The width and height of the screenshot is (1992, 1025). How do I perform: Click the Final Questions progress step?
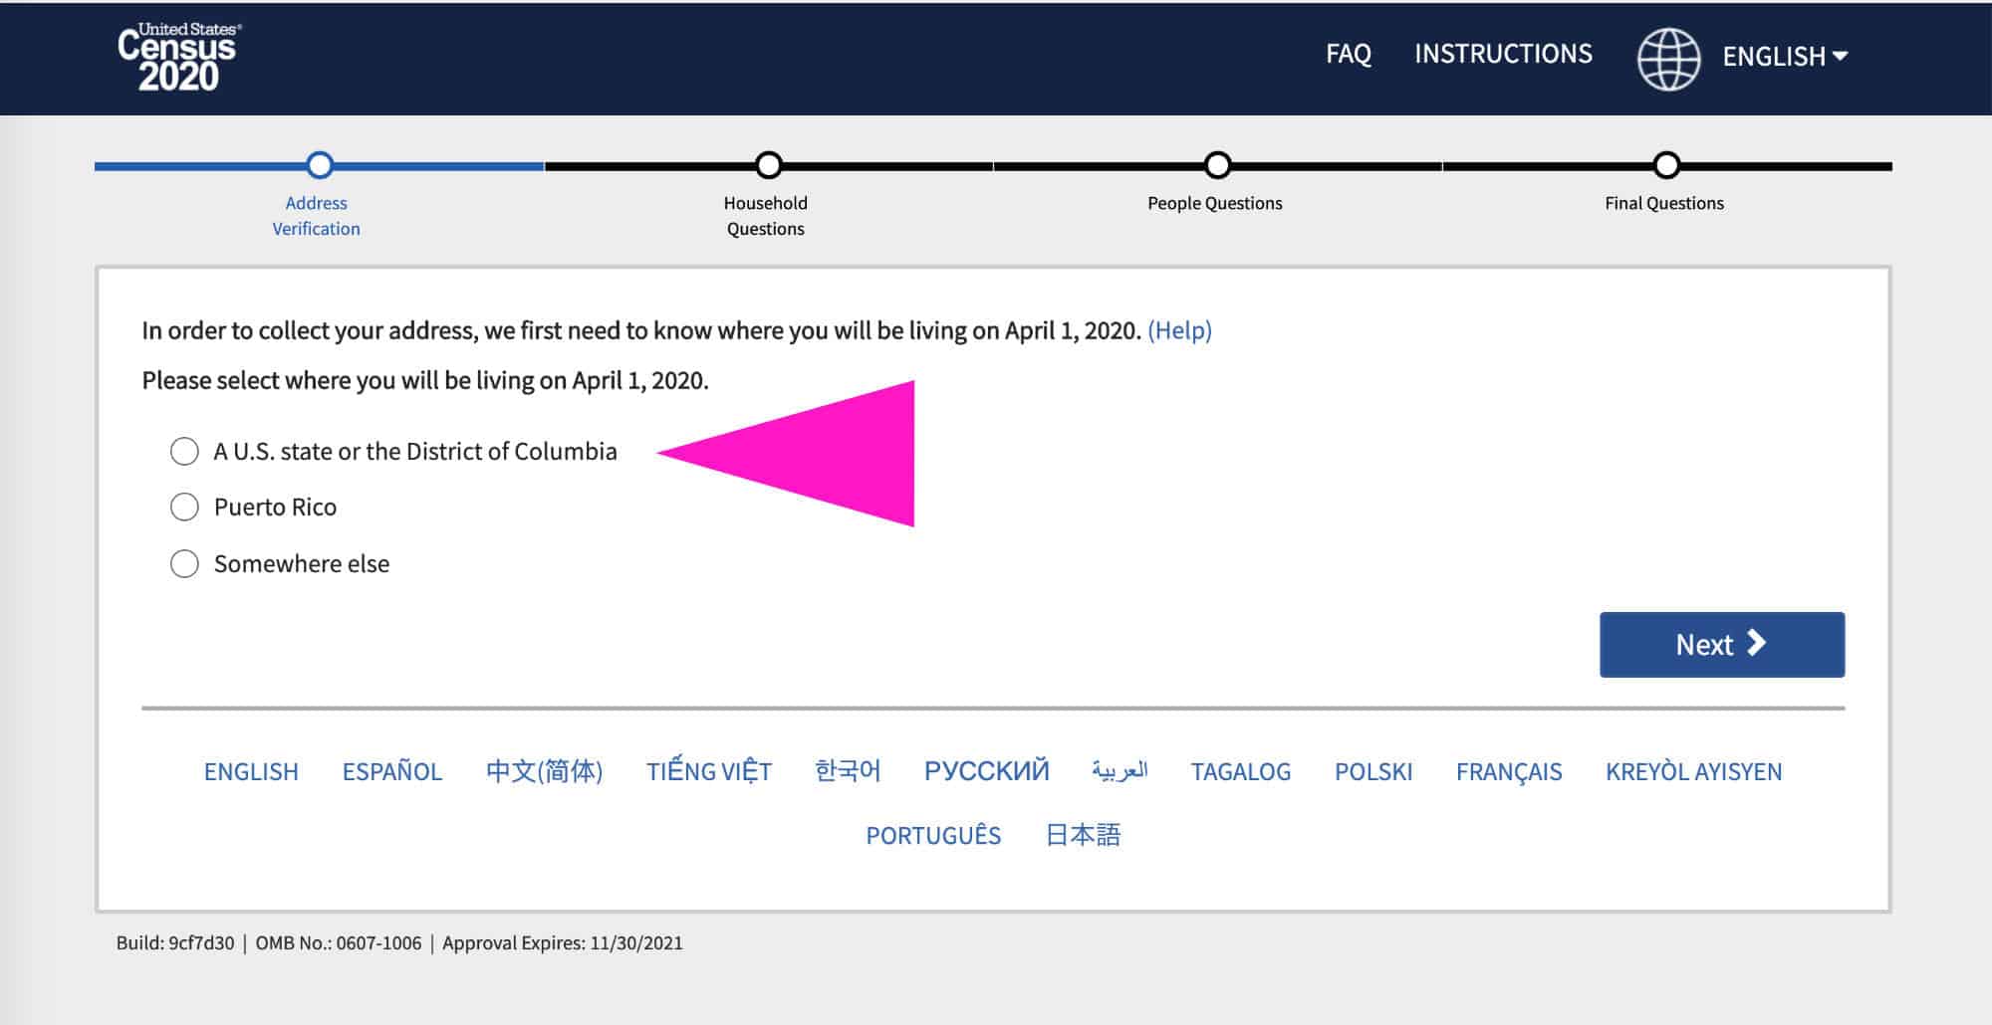(x=1666, y=165)
